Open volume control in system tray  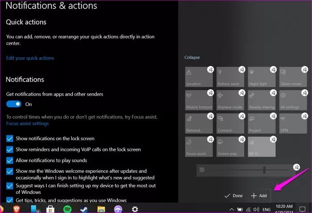[256, 209]
